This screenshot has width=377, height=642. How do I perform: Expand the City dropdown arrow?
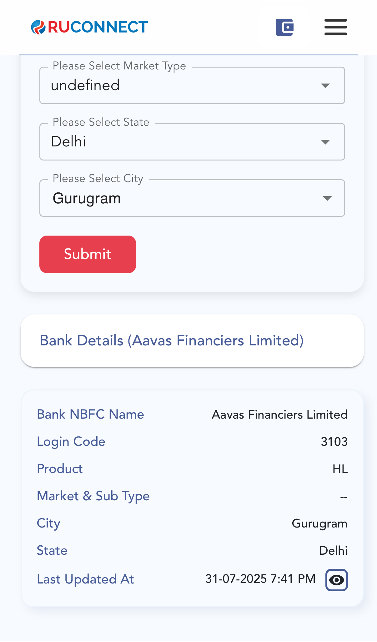[327, 198]
